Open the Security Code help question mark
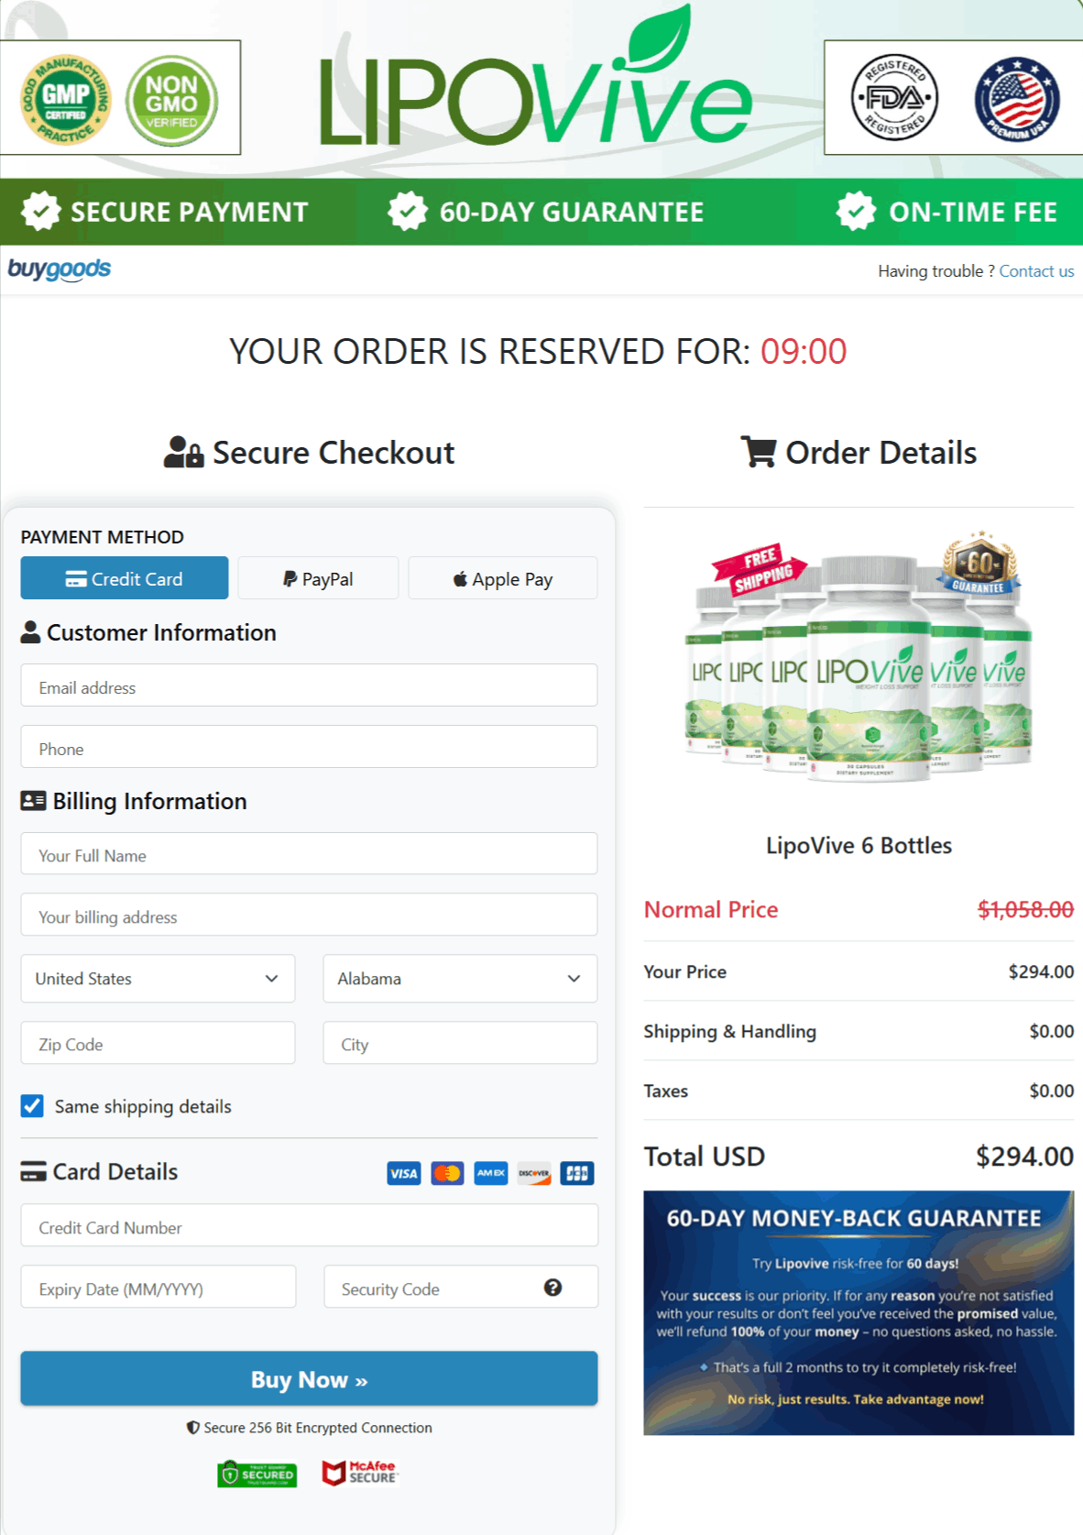The height and width of the screenshot is (1535, 1083). [x=552, y=1288]
